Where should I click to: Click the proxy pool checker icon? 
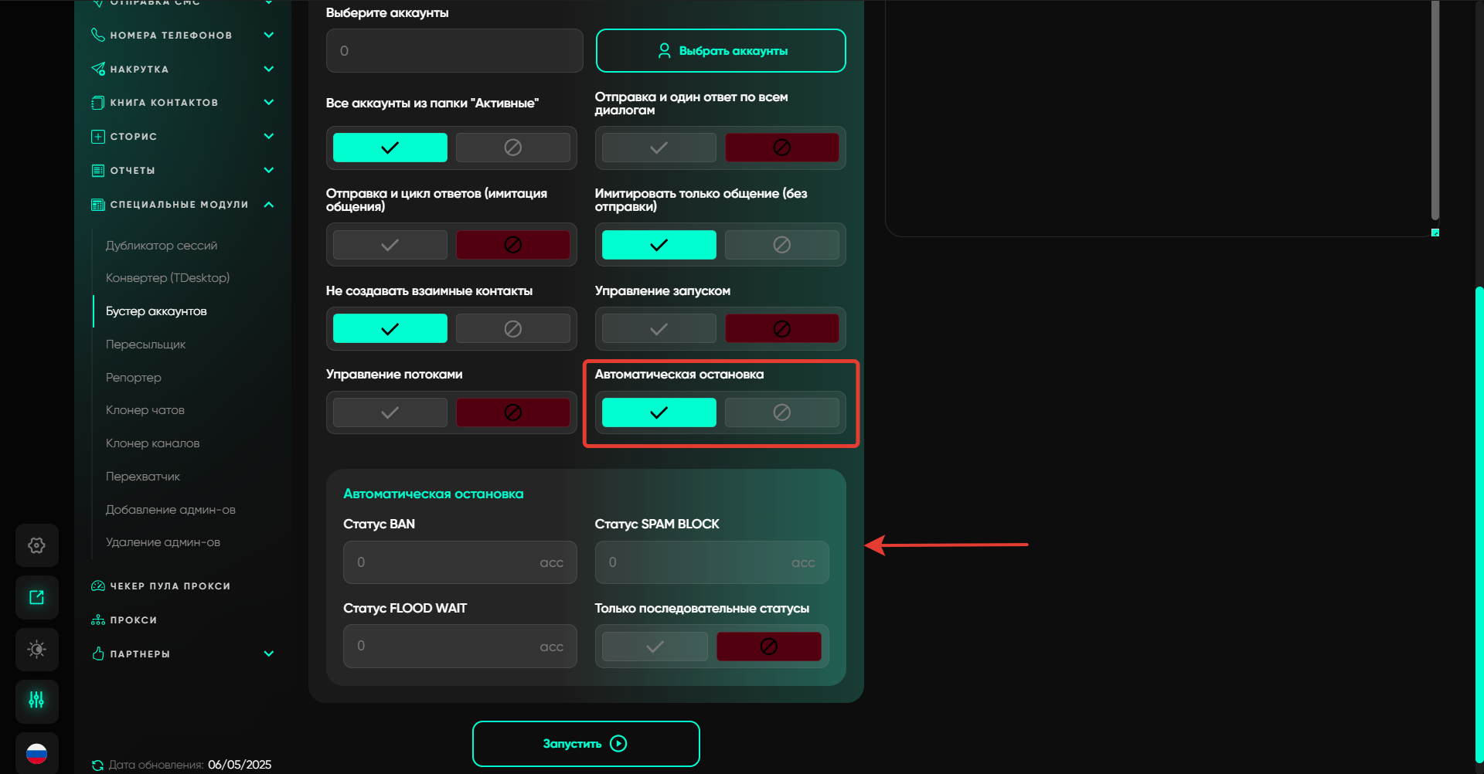click(x=98, y=586)
